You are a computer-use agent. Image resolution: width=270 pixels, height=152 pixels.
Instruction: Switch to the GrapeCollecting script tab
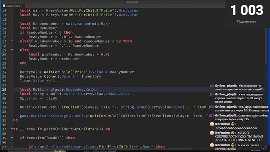click(x=13, y=6)
